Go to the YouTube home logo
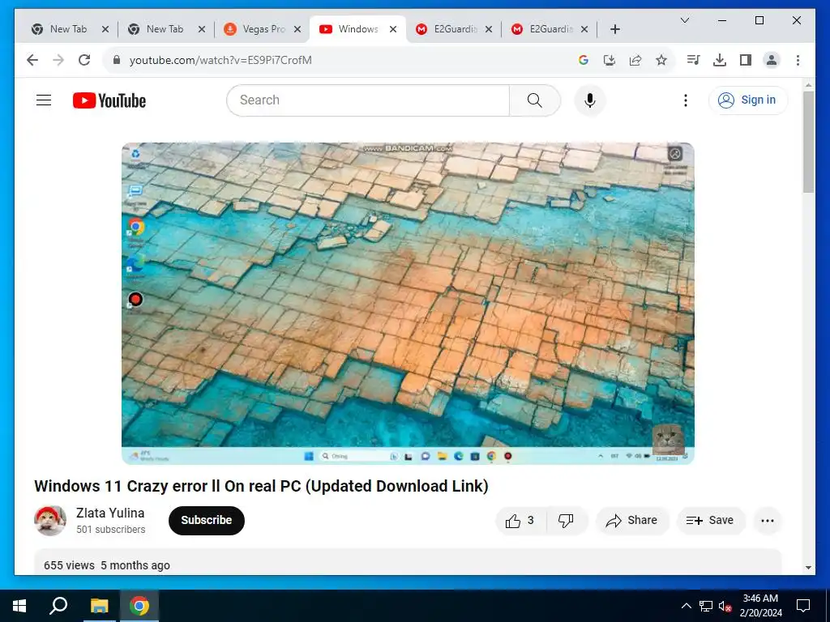The height and width of the screenshot is (622, 830). [x=109, y=100]
